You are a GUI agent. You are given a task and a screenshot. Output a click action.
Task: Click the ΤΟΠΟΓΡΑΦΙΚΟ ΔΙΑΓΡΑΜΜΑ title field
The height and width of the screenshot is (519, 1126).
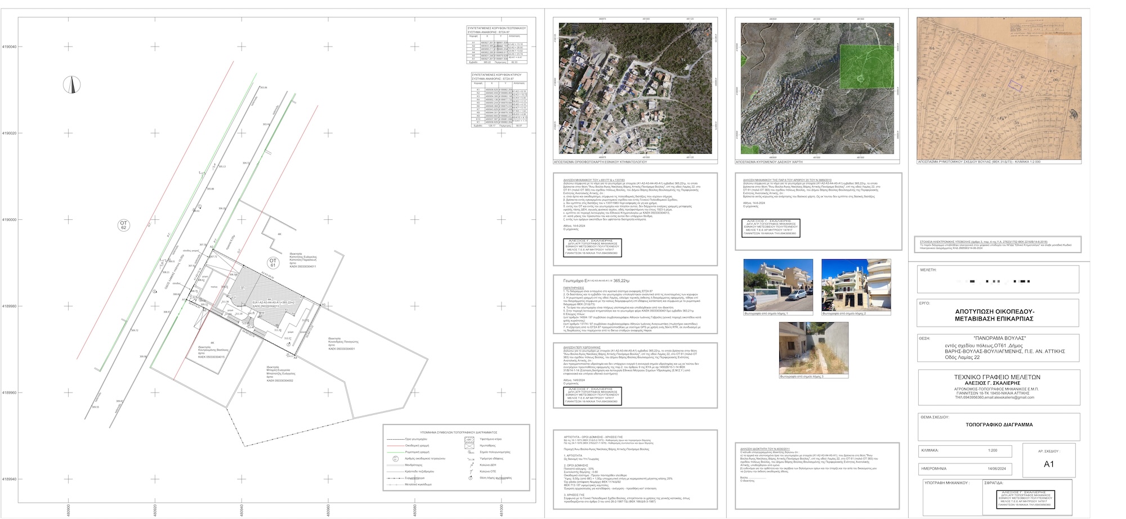[x=999, y=425]
